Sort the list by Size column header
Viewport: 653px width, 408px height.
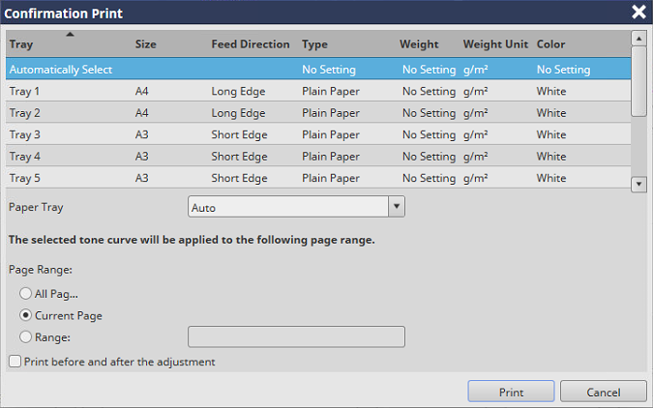pos(145,44)
